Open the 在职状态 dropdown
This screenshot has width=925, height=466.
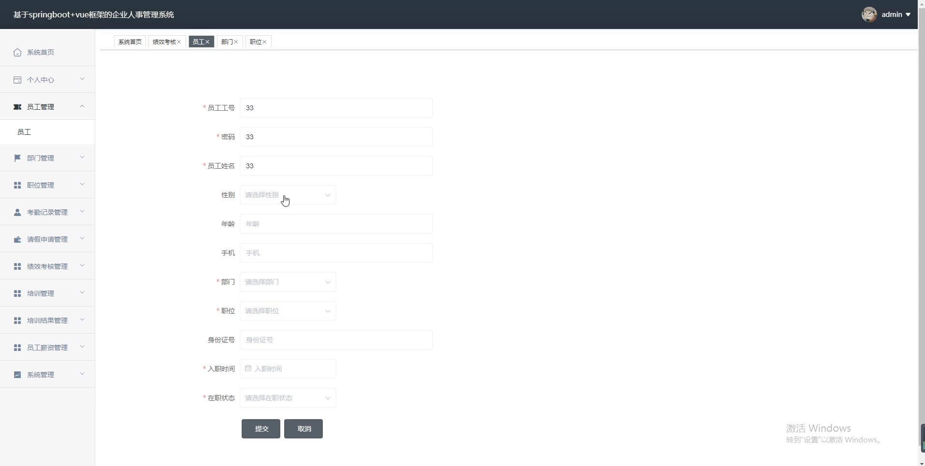tap(288, 398)
